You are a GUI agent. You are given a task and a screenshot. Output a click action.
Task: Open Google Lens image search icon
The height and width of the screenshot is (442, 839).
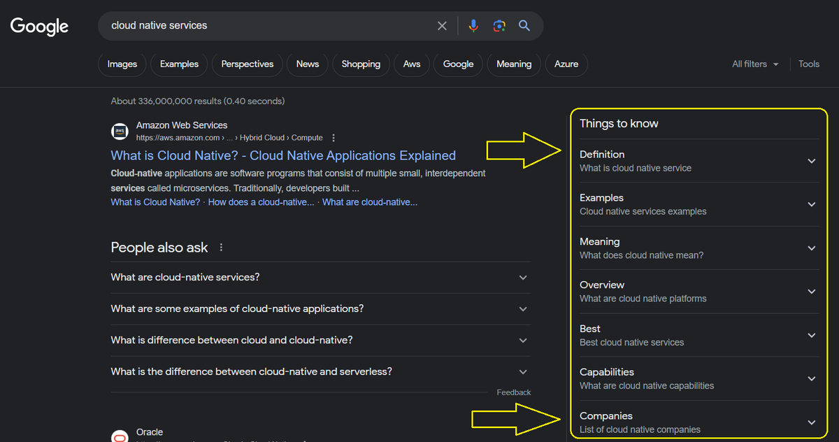tap(499, 26)
